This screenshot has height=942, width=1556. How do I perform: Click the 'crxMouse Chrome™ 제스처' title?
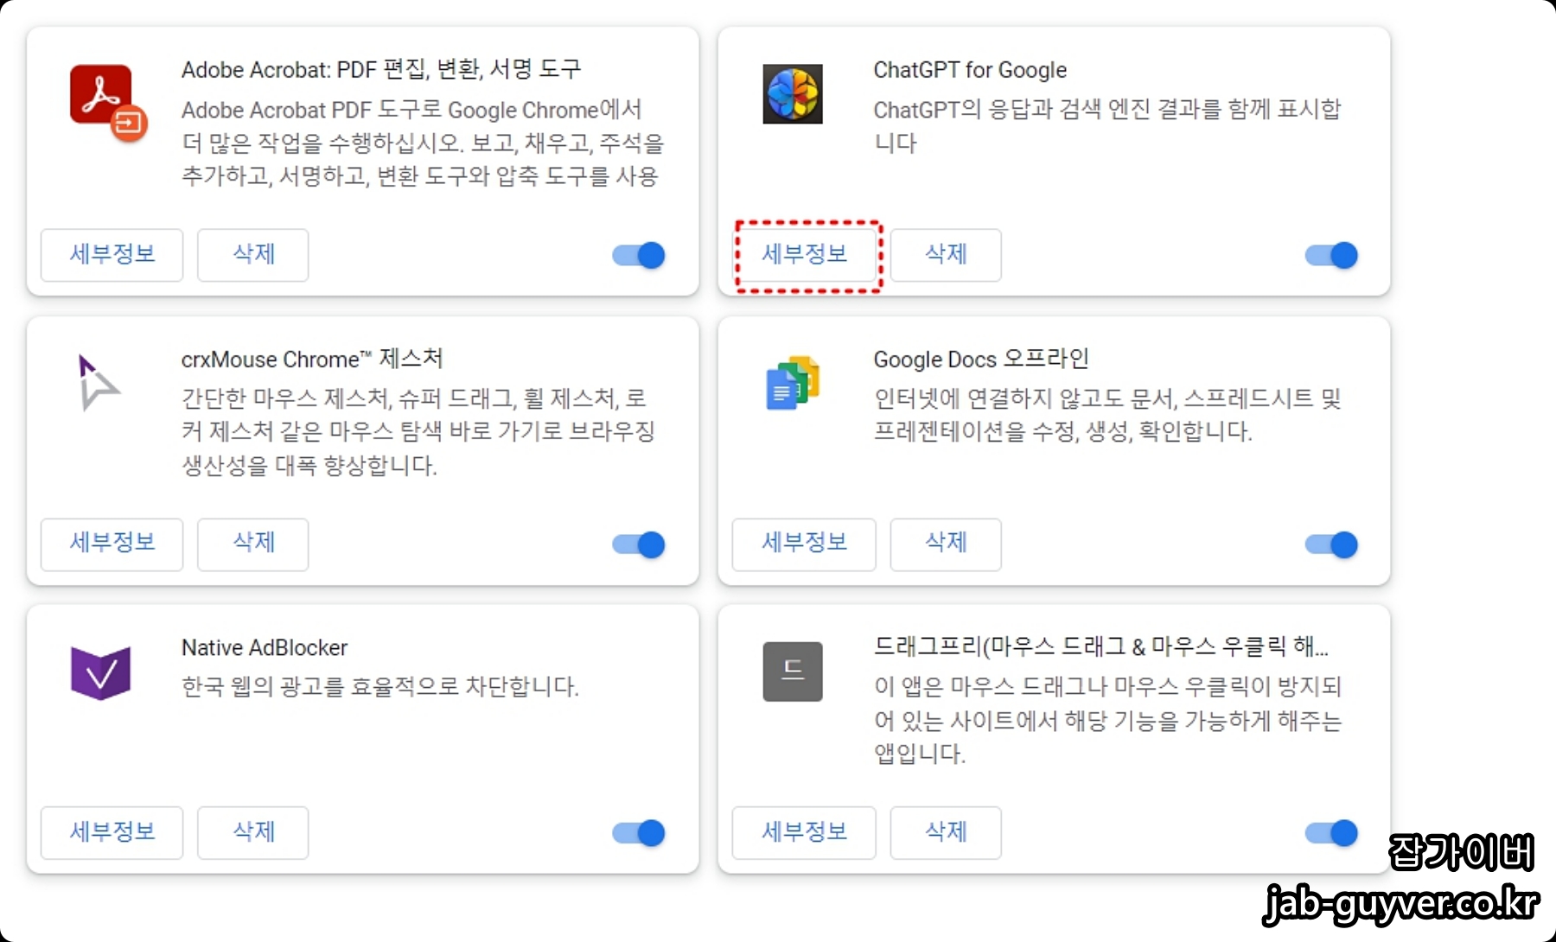click(x=312, y=359)
